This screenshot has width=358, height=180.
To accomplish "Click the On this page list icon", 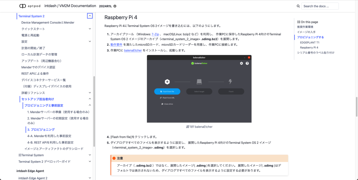I will coord(299,22).
